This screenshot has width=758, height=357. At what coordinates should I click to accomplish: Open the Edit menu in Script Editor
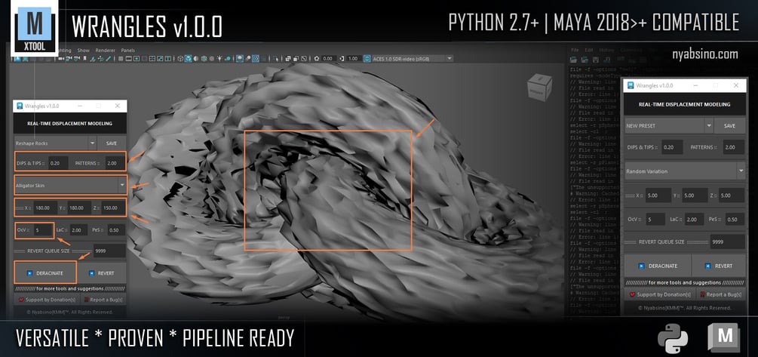[x=588, y=50]
